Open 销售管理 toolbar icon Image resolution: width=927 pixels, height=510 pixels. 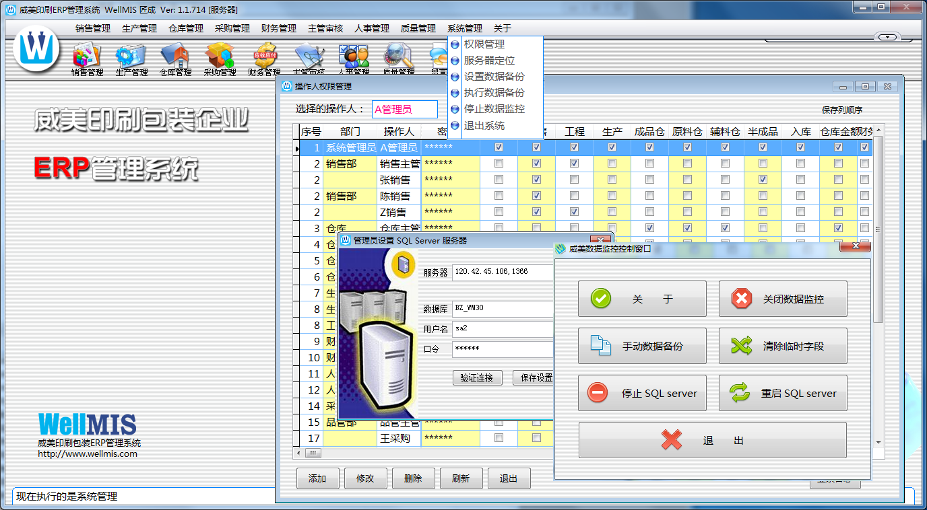pyautogui.click(x=87, y=55)
